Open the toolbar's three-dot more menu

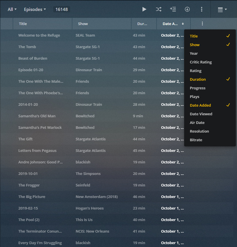point(201,9)
